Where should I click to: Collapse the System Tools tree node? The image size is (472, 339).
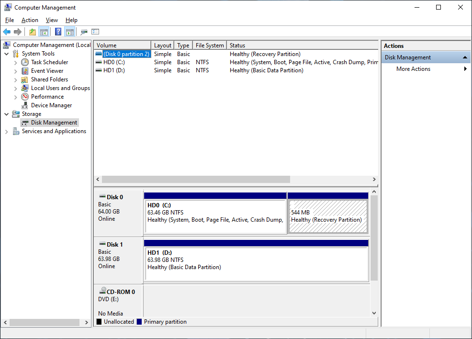(x=7, y=54)
